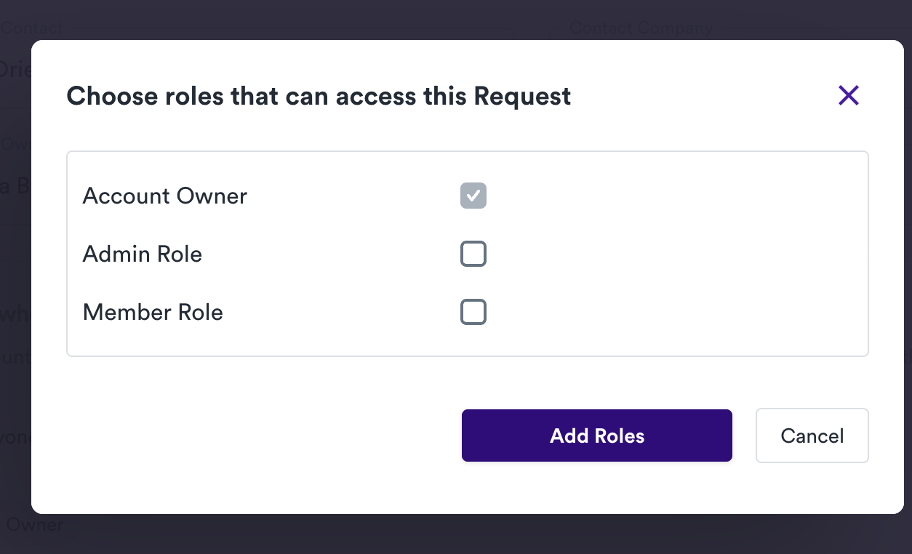
Task: Click the dialog title text
Action: coord(319,95)
